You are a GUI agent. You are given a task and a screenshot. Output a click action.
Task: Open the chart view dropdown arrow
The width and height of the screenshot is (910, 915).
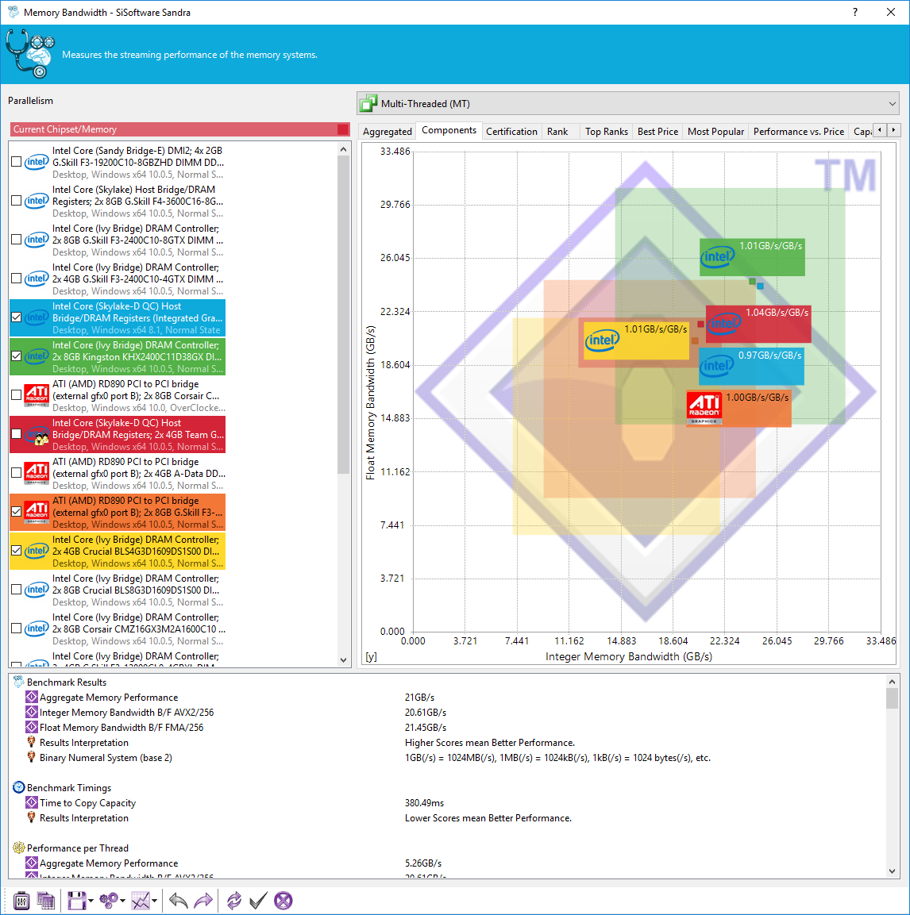pyautogui.click(x=154, y=901)
